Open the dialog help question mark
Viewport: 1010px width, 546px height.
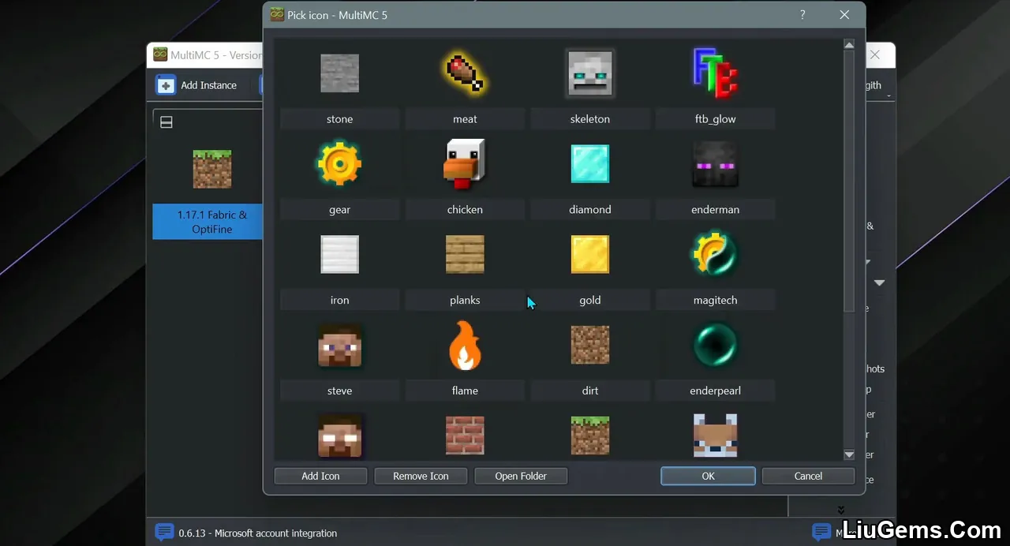[x=803, y=15]
